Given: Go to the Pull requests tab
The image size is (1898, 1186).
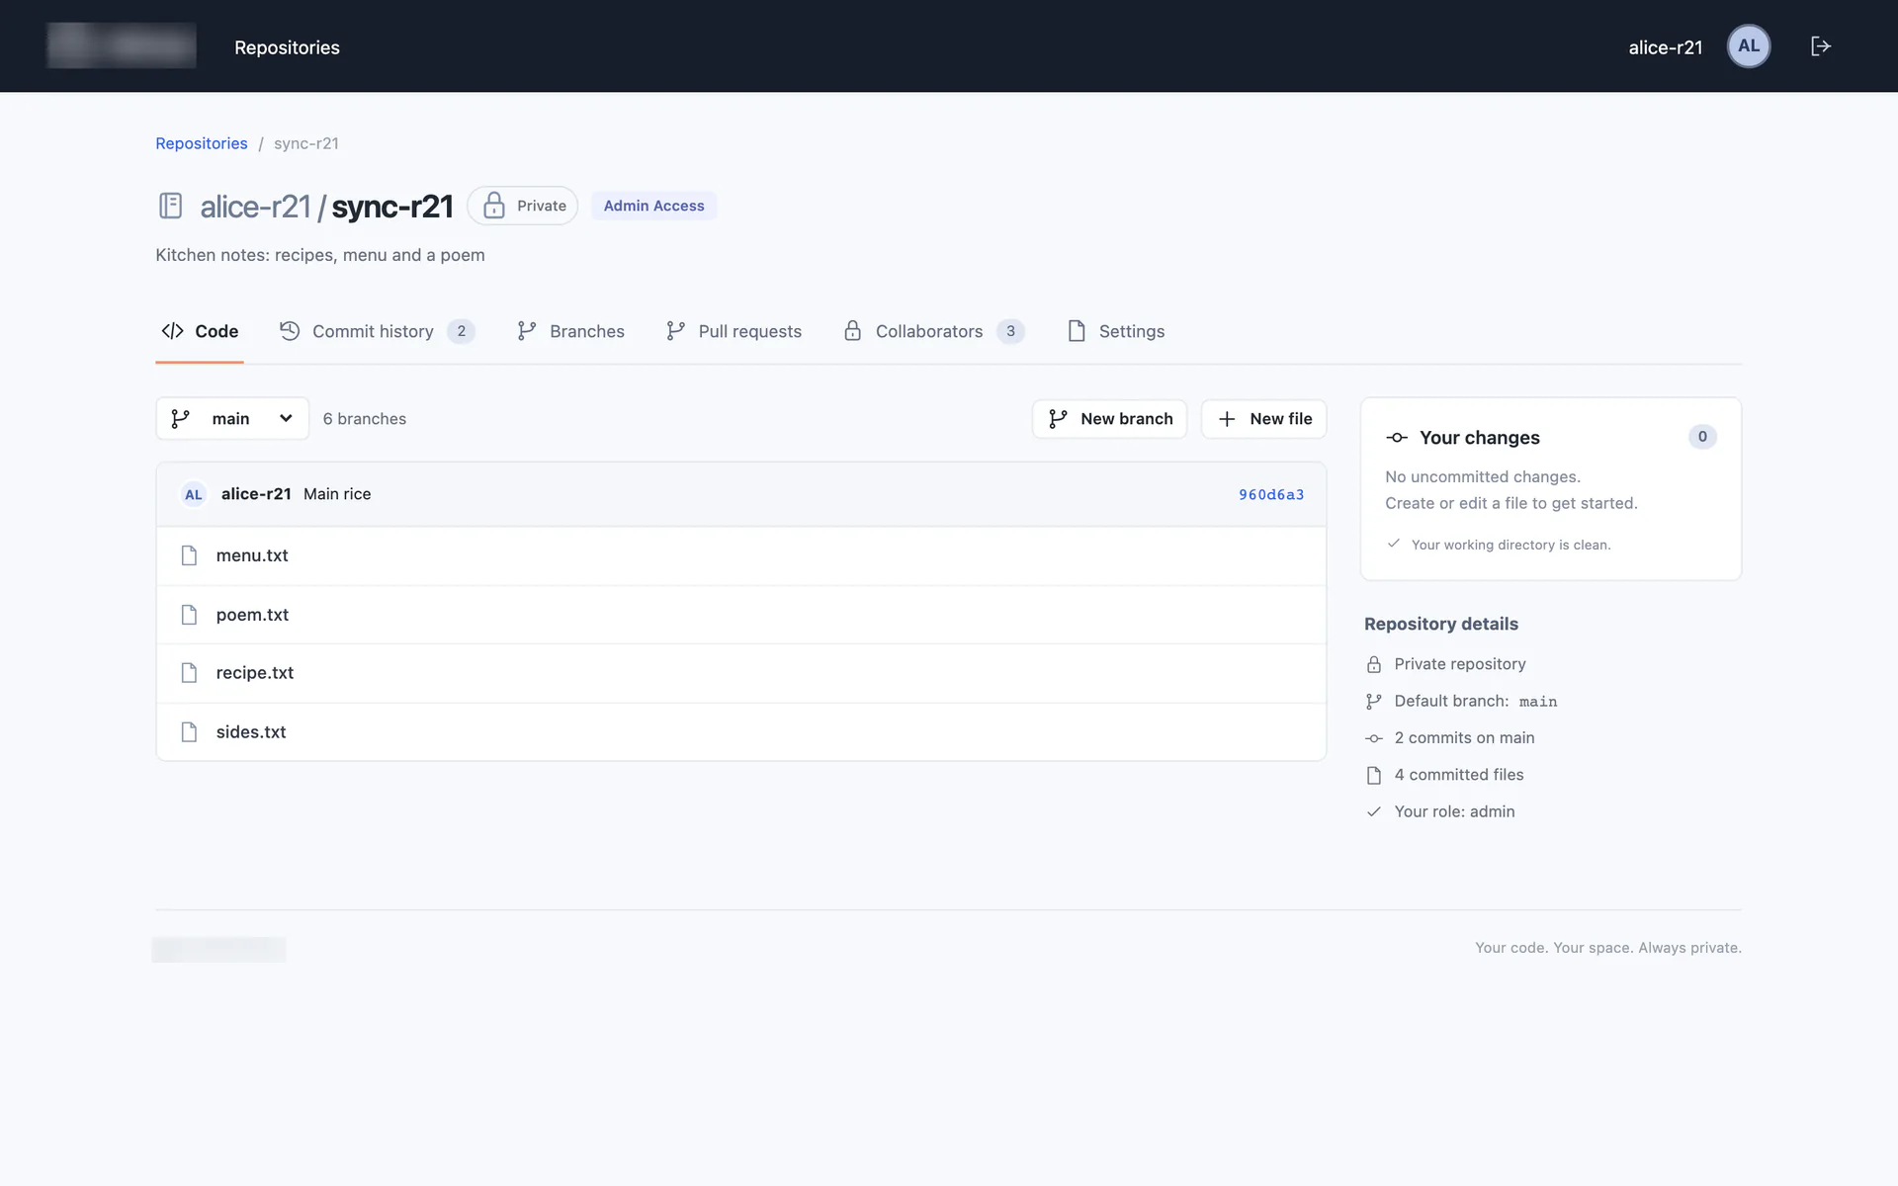Looking at the screenshot, I should click(x=733, y=332).
